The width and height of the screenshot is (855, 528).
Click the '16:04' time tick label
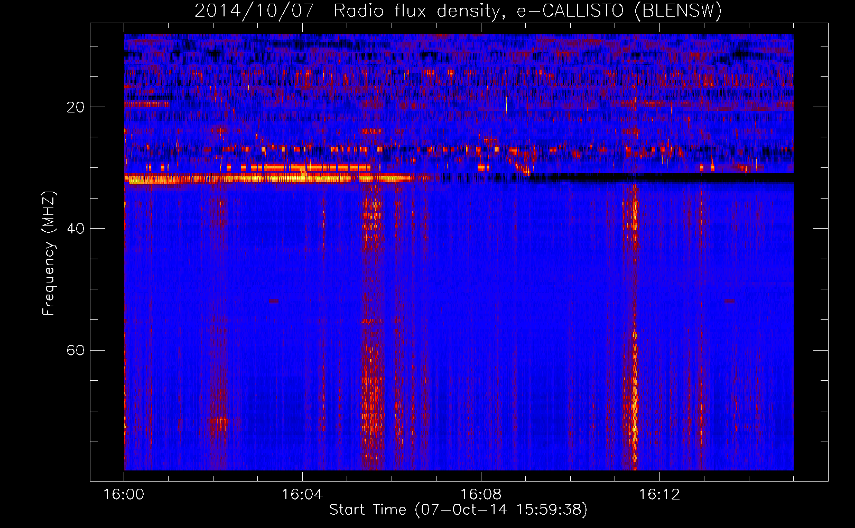point(302,495)
